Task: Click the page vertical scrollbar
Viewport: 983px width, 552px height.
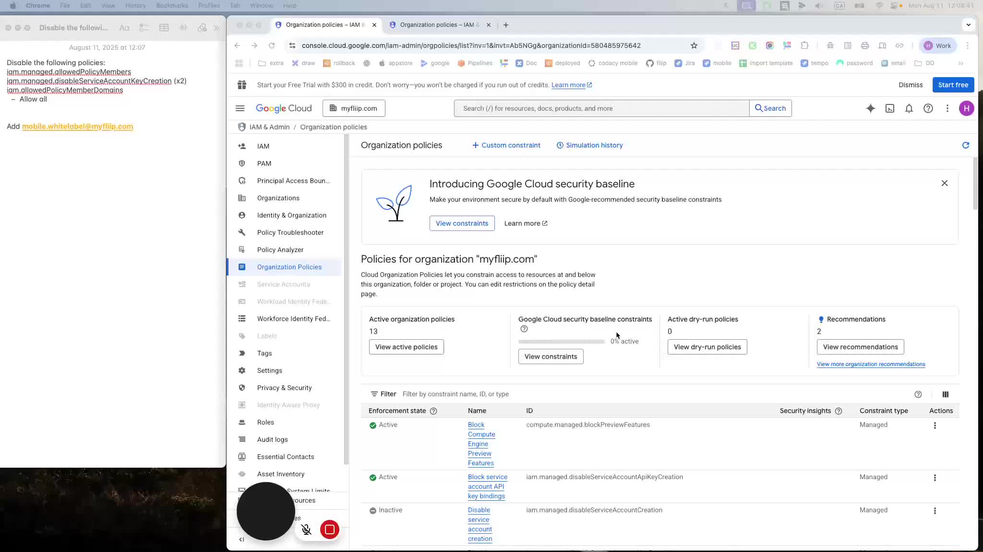Action: [x=975, y=184]
